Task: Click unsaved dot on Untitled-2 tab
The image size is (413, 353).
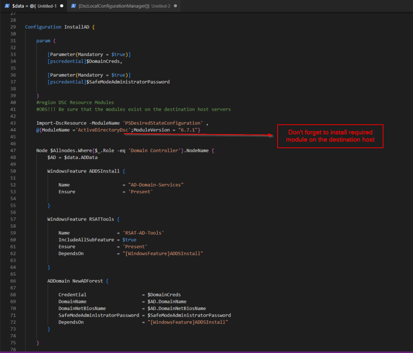Action: click(x=175, y=6)
